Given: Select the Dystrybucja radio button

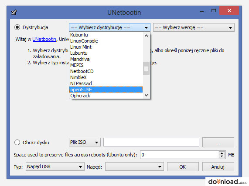Looking at the screenshot, I should pos(17,27).
